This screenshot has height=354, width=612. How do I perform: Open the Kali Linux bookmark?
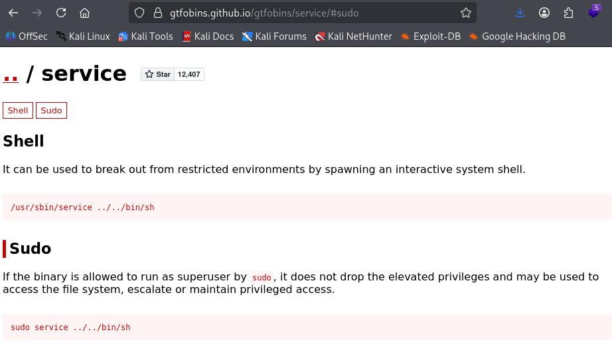83,36
